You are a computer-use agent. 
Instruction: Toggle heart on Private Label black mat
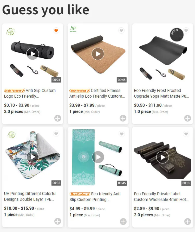click(186, 134)
